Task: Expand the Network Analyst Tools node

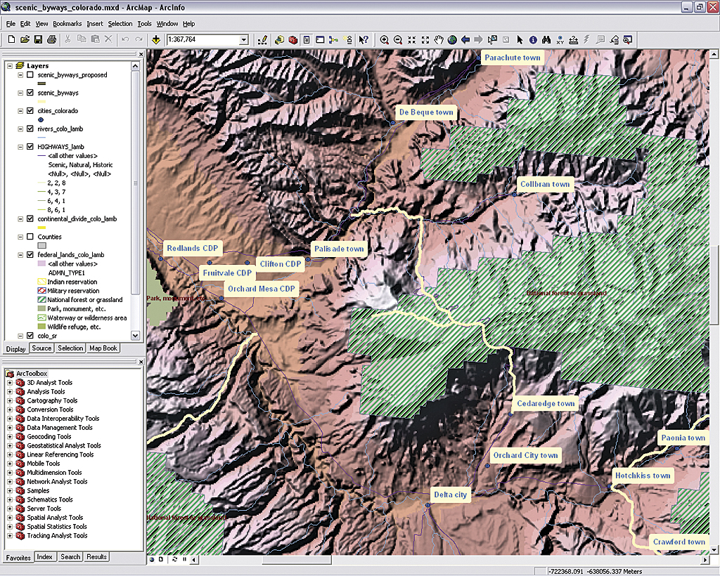Action: pos(10,482)
